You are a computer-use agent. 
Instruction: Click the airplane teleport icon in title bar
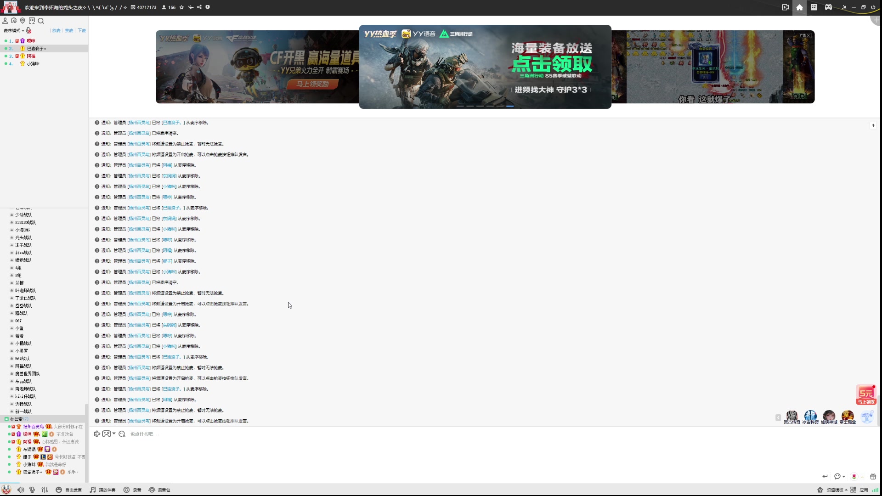click(191, 7)
